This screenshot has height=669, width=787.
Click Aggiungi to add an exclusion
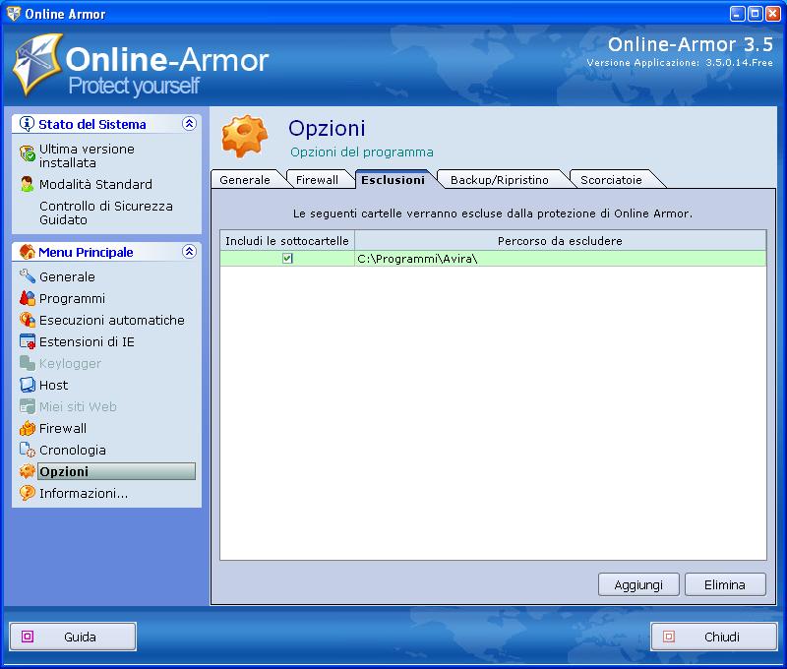[638, 584]
